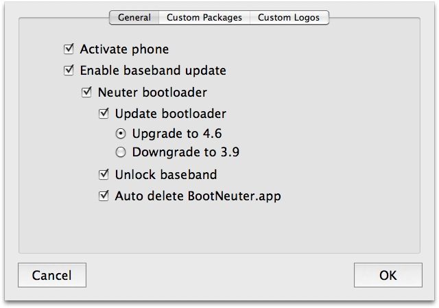This screenshot has width=439, height=308.
Task: Click the 'Enable baseband update' label text
Action: [153, 71]
